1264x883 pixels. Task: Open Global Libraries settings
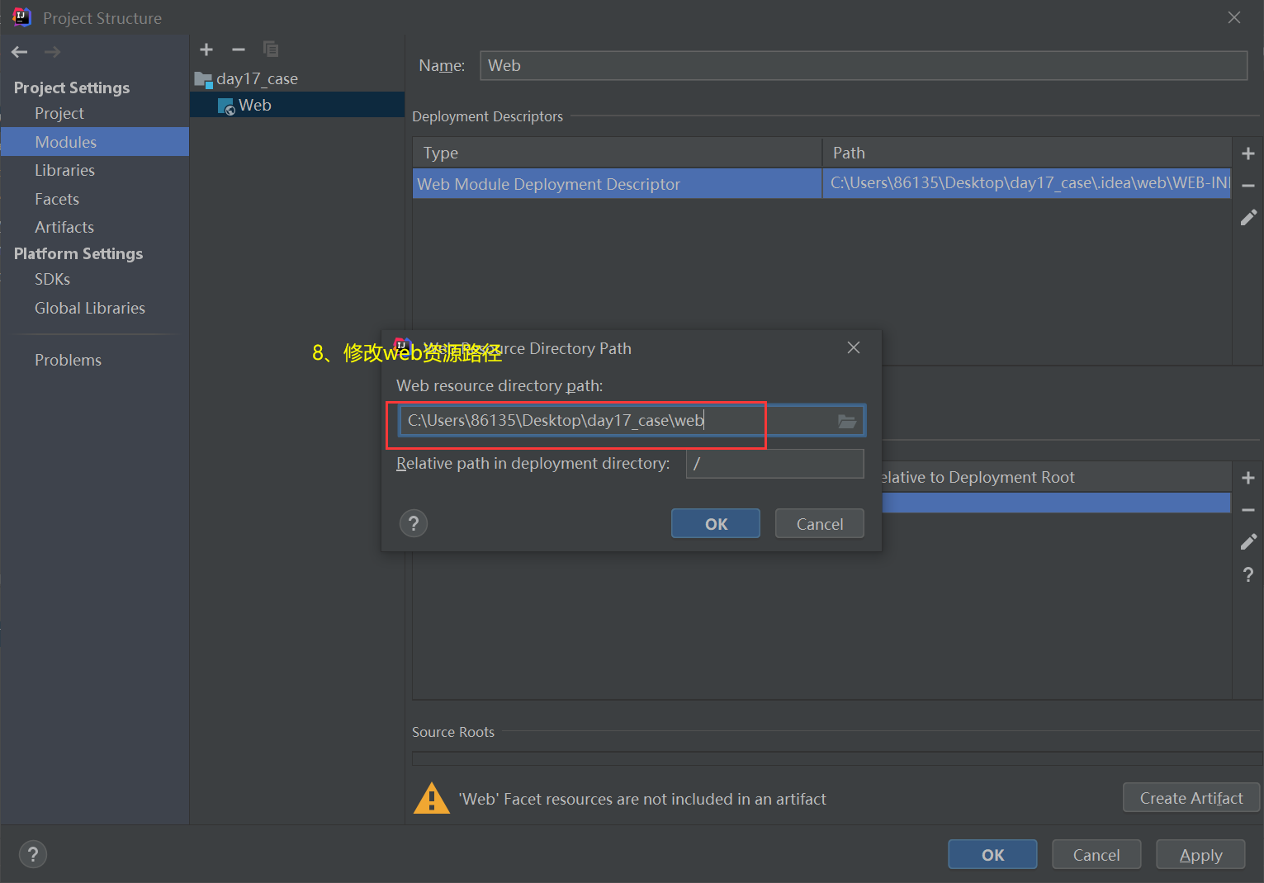90,308
